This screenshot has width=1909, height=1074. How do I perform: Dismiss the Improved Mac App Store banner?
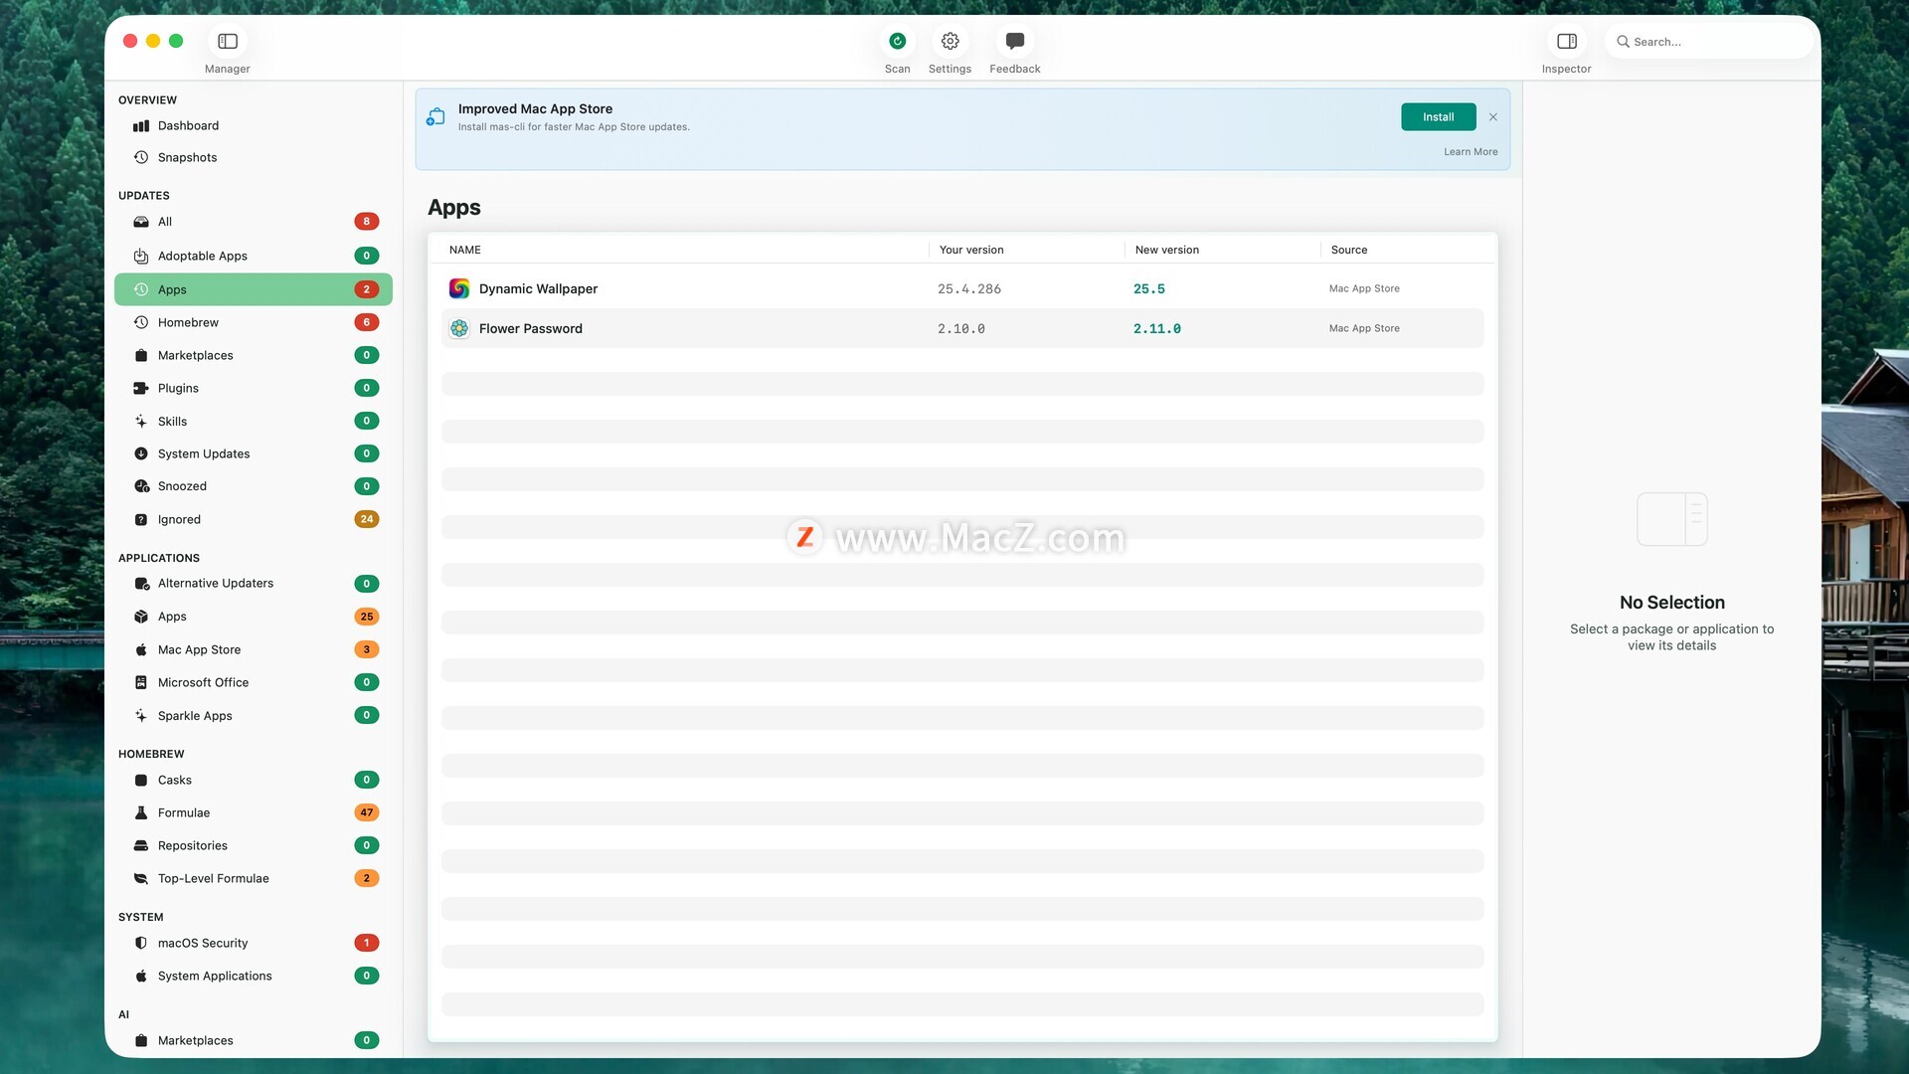coord(1493,117)
